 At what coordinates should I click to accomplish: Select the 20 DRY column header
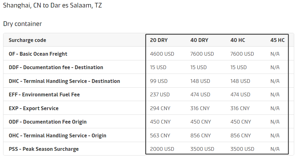[x=159, y=40]
